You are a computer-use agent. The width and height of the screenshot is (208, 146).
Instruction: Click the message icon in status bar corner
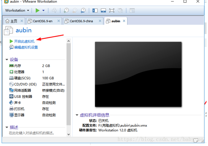[196, 140]
